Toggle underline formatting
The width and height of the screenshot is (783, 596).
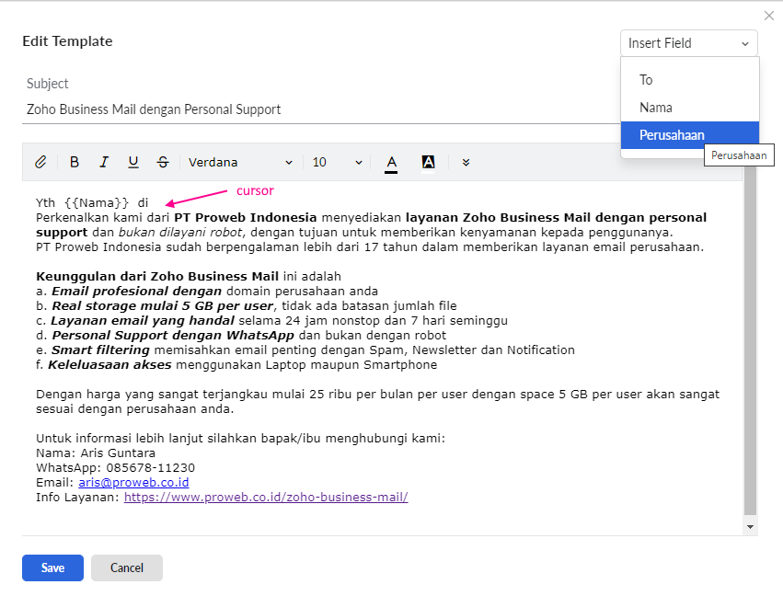click(x=132, y=162)
